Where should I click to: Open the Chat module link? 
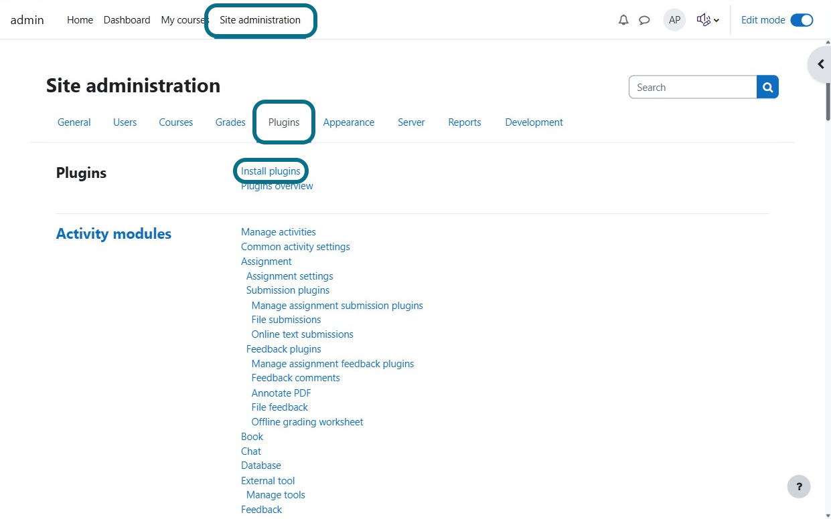[x=251, y=451]
